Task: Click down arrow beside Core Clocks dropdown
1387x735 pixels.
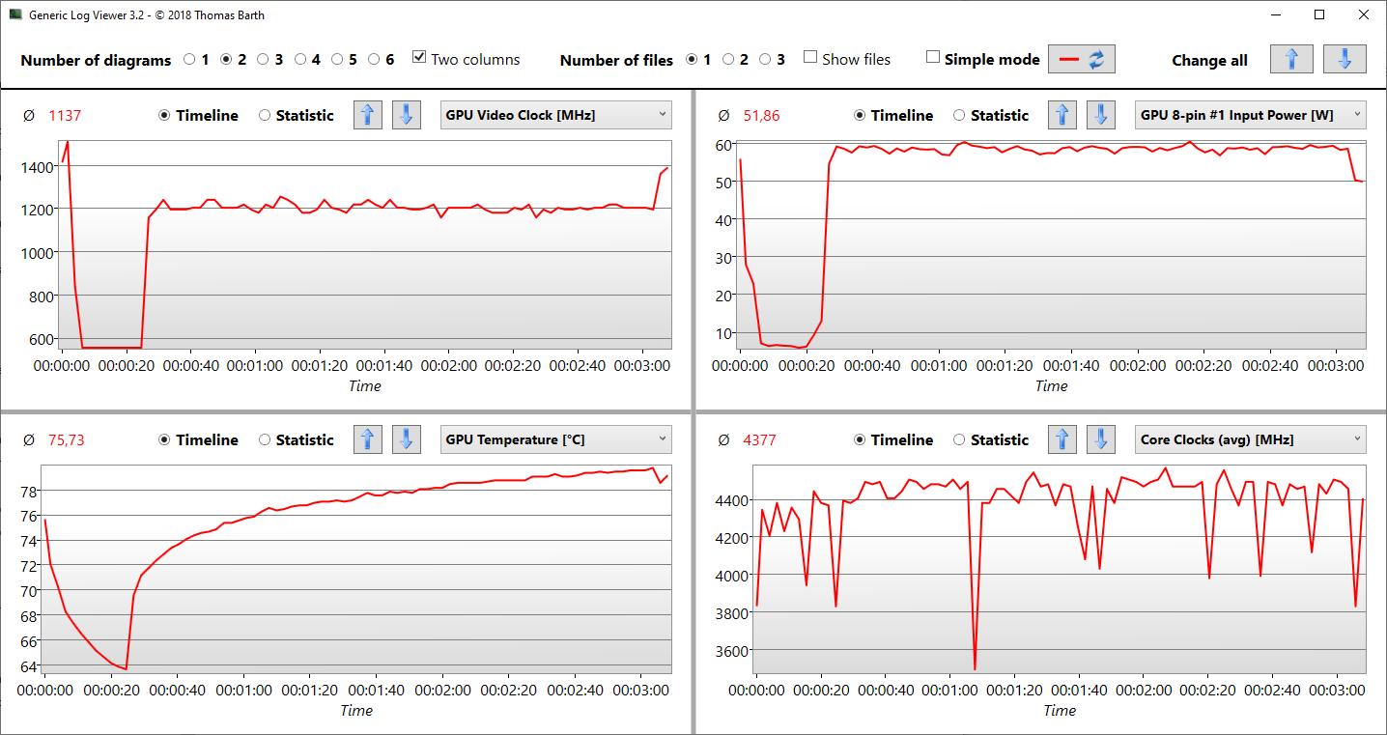Action: tap(1101, 439)
